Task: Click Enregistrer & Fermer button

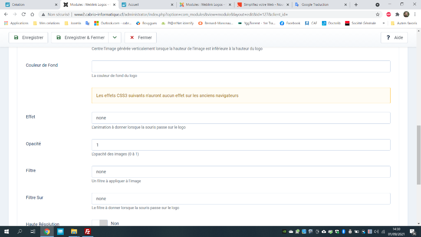Action: point(81,37)
